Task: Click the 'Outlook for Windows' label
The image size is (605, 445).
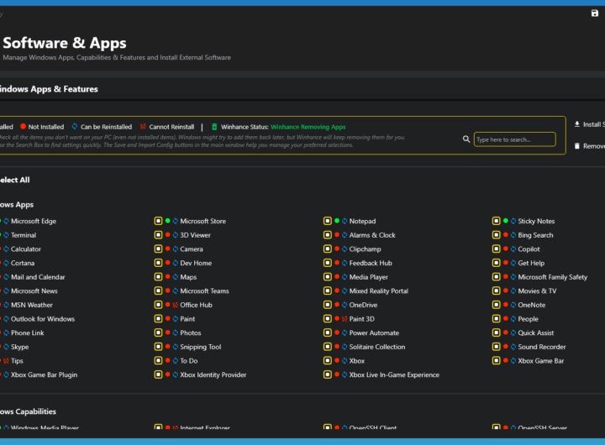Action: 43,319
